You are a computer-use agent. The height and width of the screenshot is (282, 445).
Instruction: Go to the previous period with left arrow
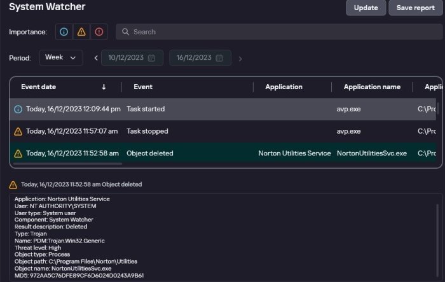coord(96,59)
